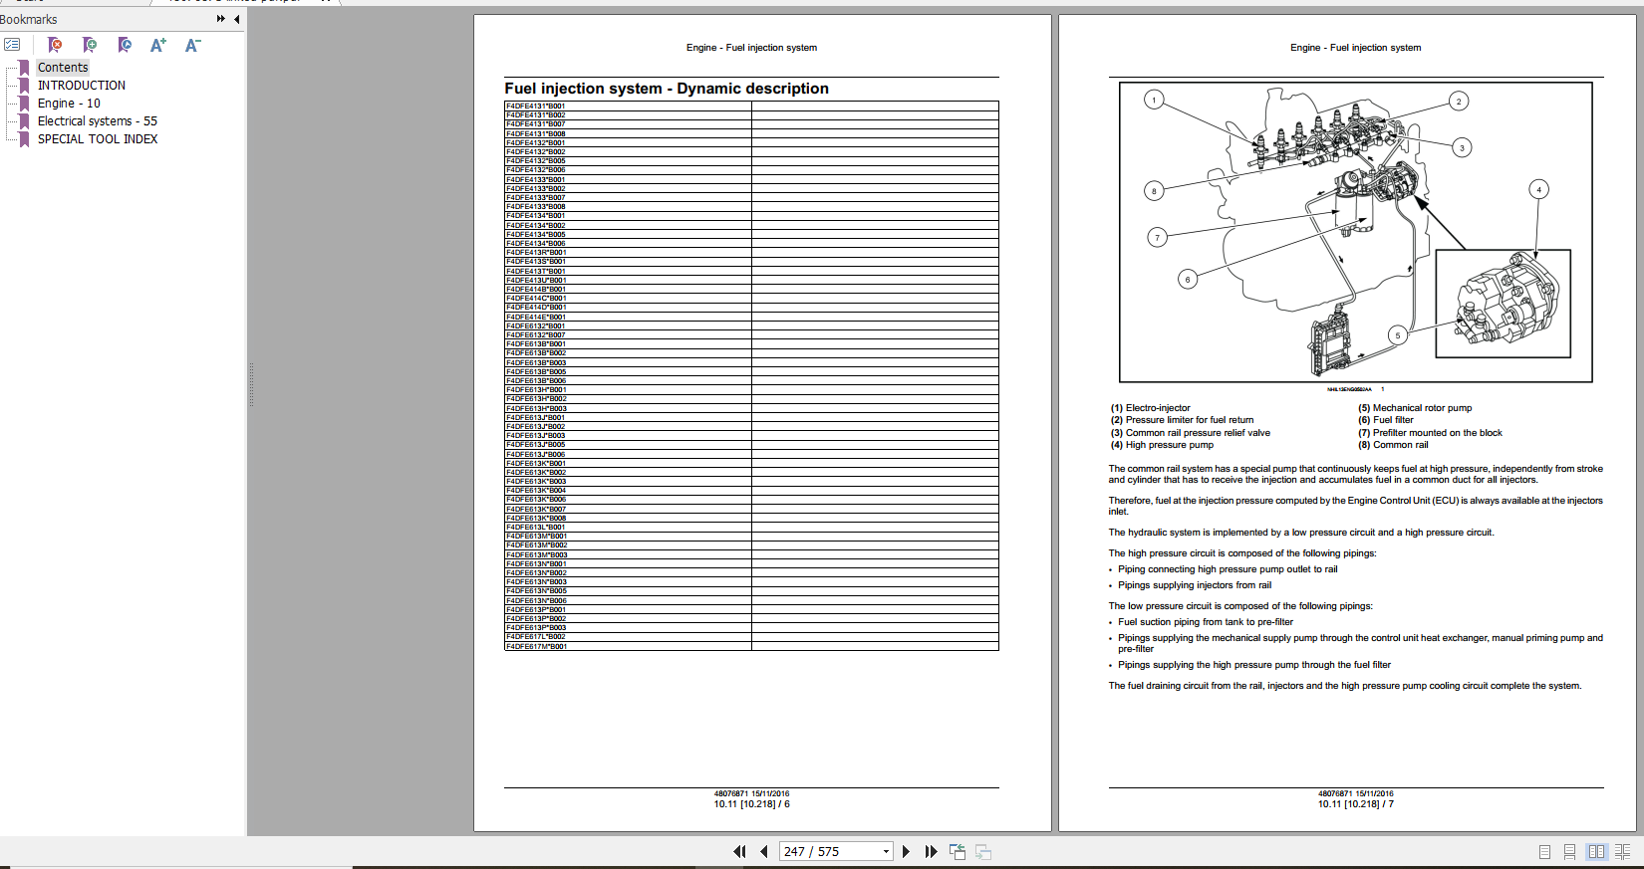Enable continuous facing page view
Image resolution: width=1644 pixels, height=869 pixels.
(x=1622, y=852)
